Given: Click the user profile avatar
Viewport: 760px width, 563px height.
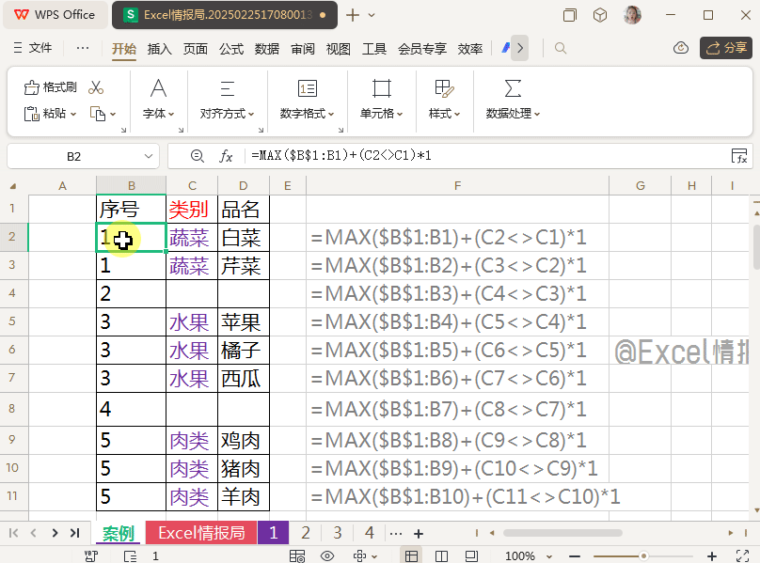Looking at the screenshot, I should [633, 15].
